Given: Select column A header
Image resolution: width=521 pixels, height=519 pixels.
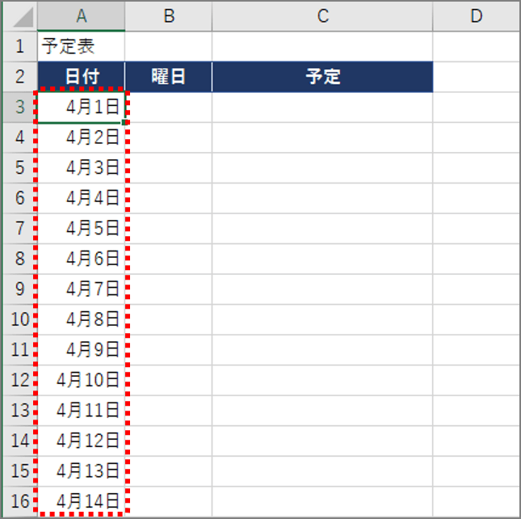Looking at the screenshot, I should (82, 16).
